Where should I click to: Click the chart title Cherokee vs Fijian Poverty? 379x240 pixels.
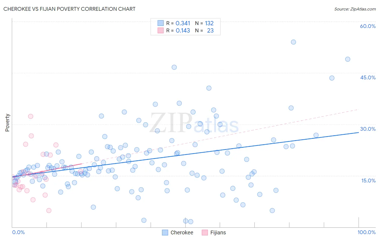[70, 9]
